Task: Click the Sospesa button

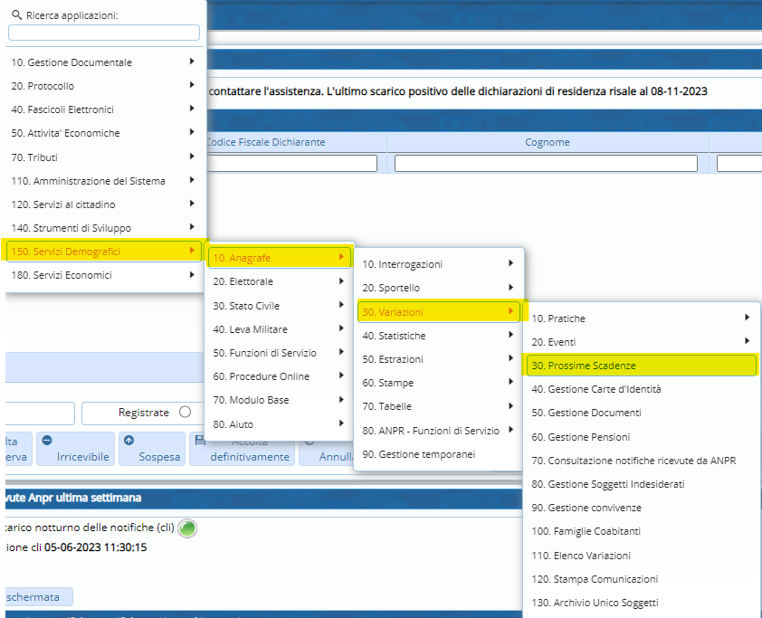Action: click(152, 449)
